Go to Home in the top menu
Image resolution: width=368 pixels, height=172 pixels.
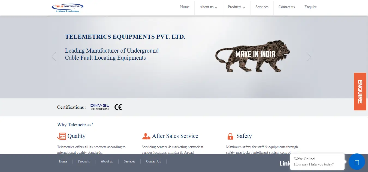click(x=185, y=7)
